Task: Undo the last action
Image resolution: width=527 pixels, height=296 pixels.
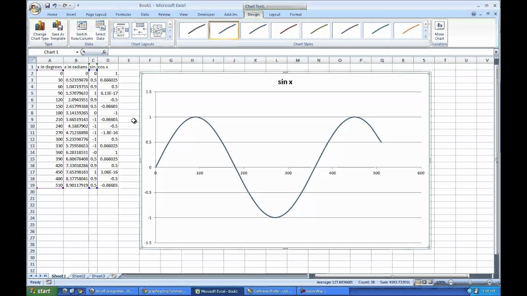Action: click(x=54, y=5)
